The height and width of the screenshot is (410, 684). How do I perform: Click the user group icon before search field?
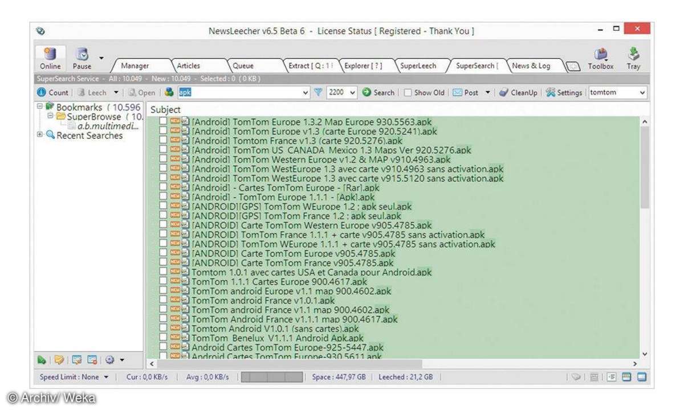(169, 92)
